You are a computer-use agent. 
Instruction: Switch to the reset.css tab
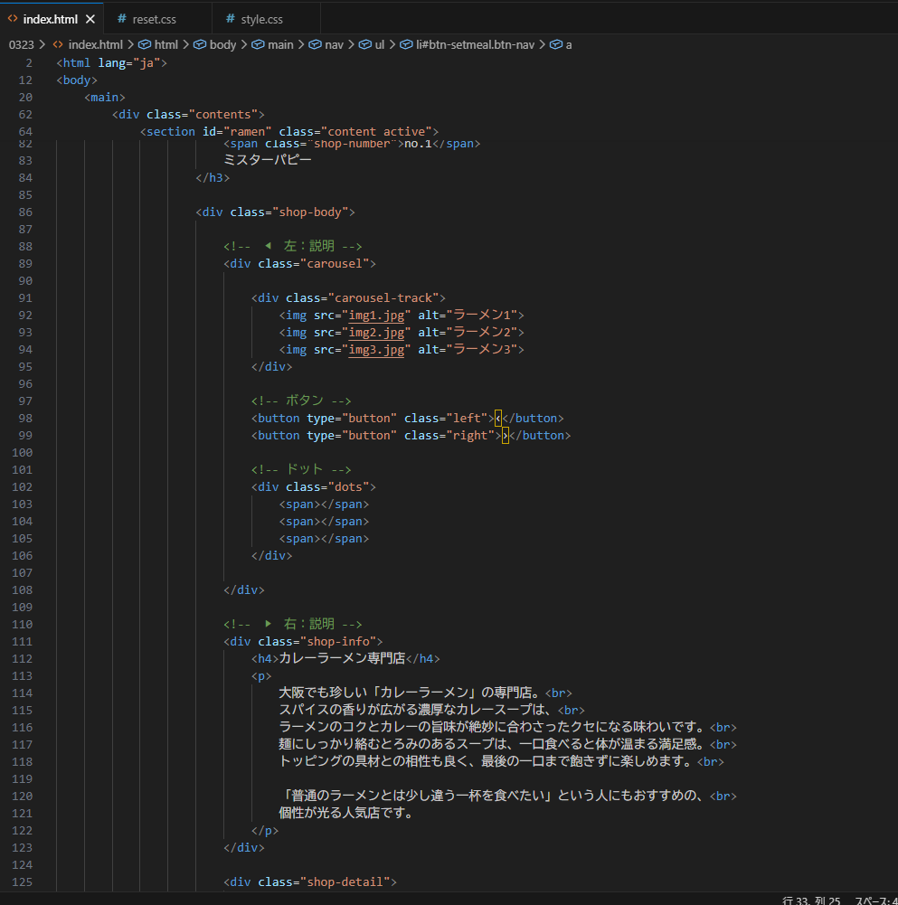pyautogui.click(x=154, y=19)
